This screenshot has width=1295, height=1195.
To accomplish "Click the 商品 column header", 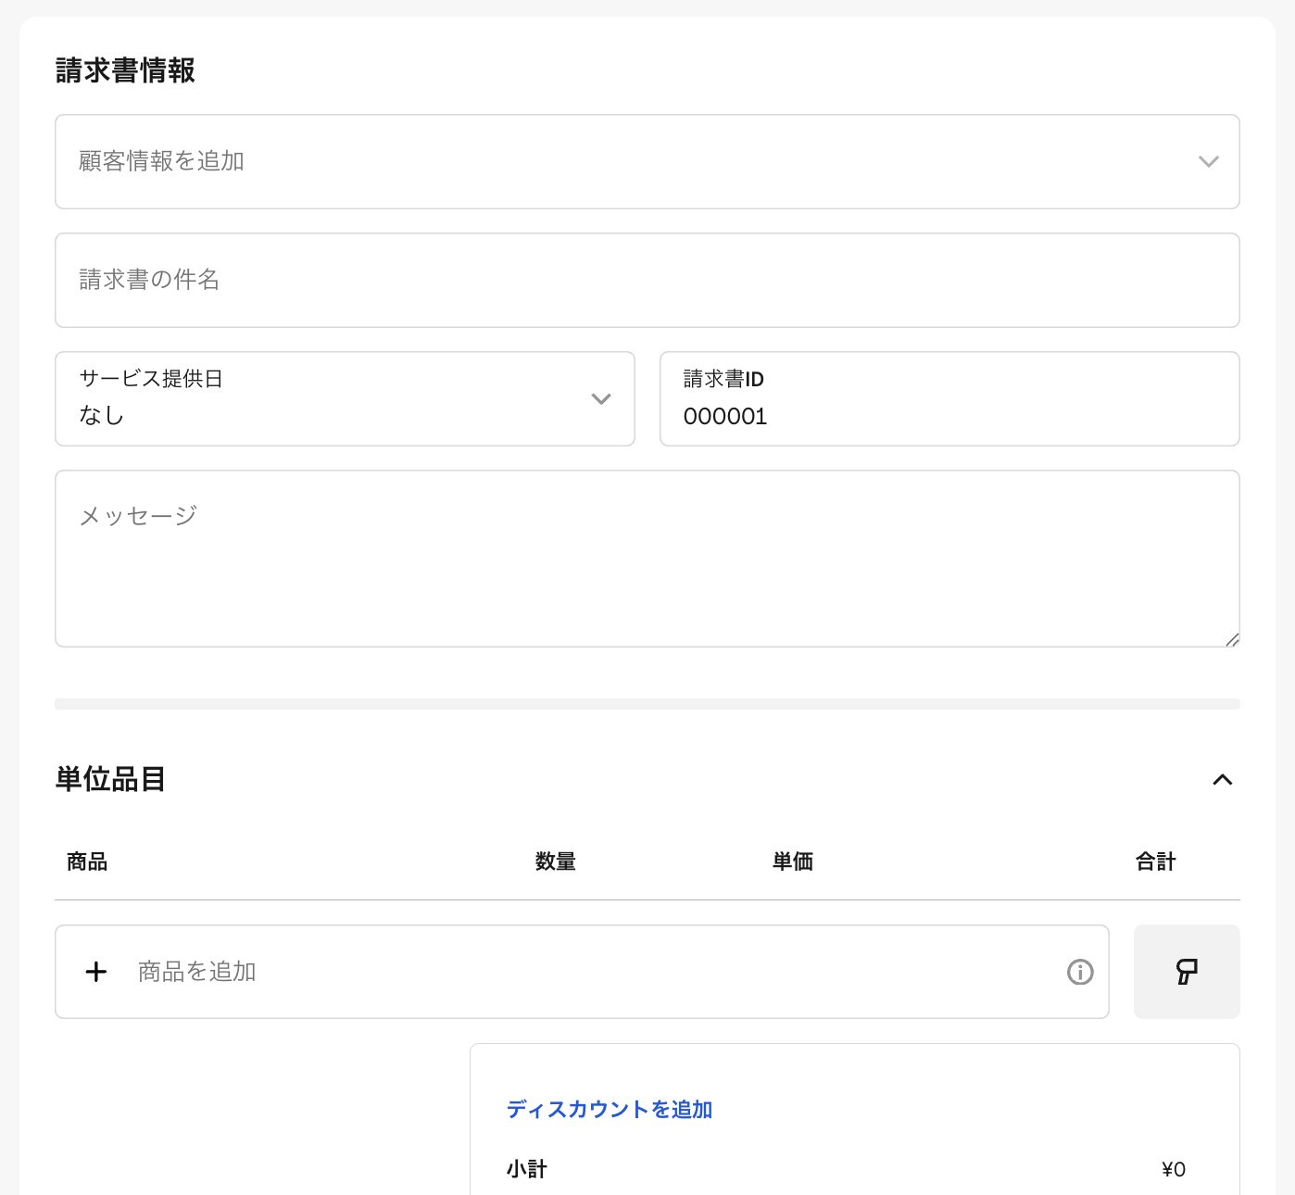I will [87, 862].
